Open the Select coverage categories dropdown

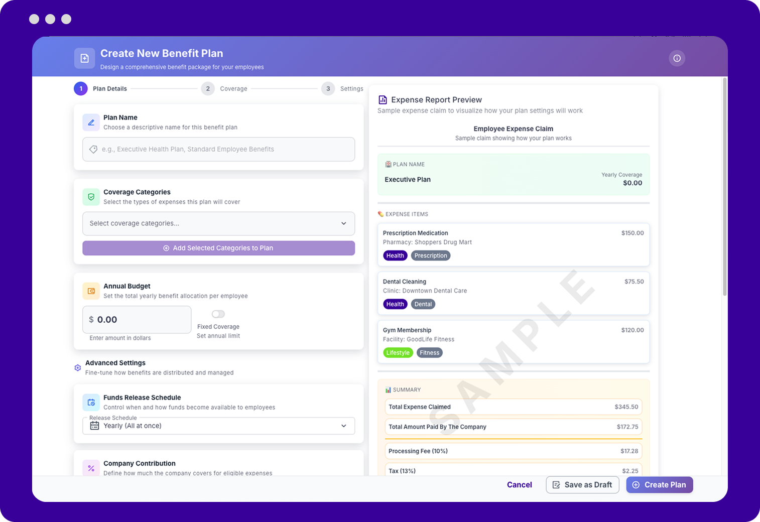[x=218, y=223]
